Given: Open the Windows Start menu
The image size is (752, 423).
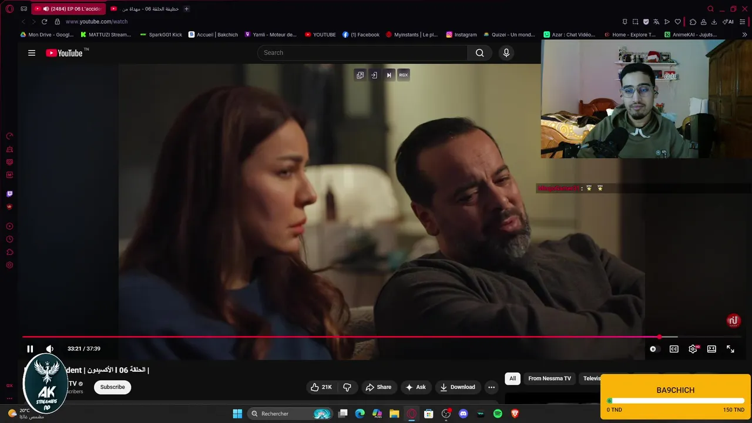Looking at the screenshot, I should (x=237, y=414).
